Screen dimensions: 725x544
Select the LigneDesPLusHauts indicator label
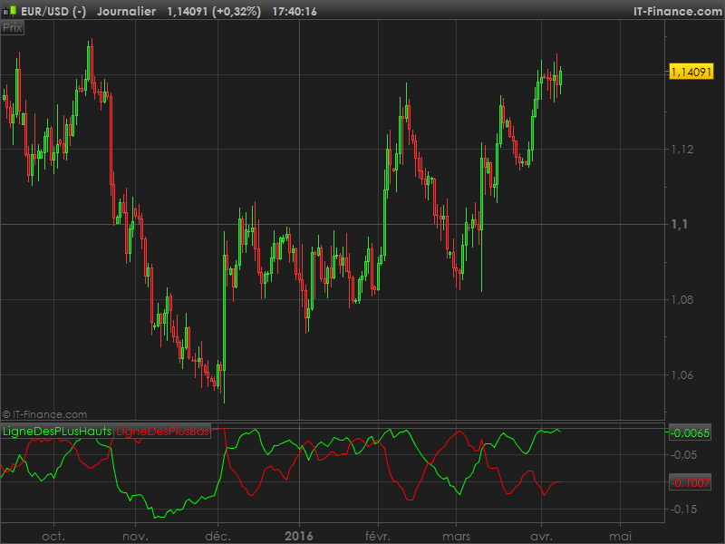coord(57,432)
